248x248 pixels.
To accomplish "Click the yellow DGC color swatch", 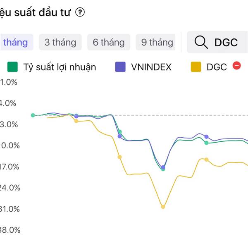I will tap(196, 67).
